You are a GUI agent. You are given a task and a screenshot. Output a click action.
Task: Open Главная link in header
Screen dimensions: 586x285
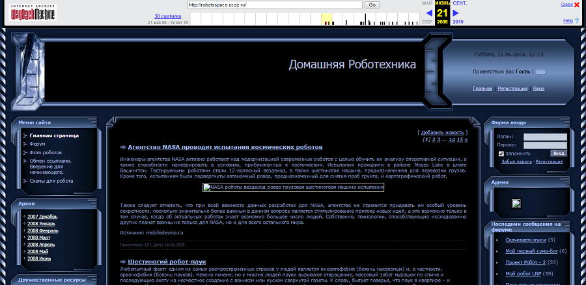[x=482, y=88]
